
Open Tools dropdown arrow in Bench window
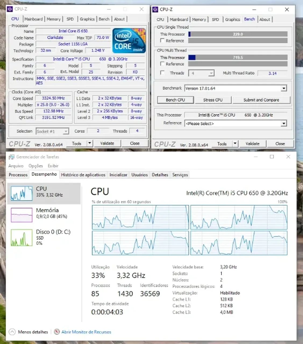pyautogui.click(x=235, y=144)
